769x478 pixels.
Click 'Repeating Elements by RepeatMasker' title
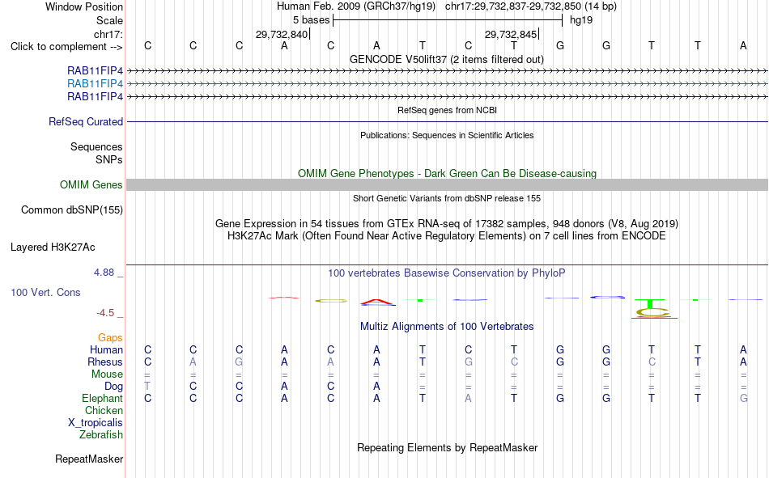[447, 447]
